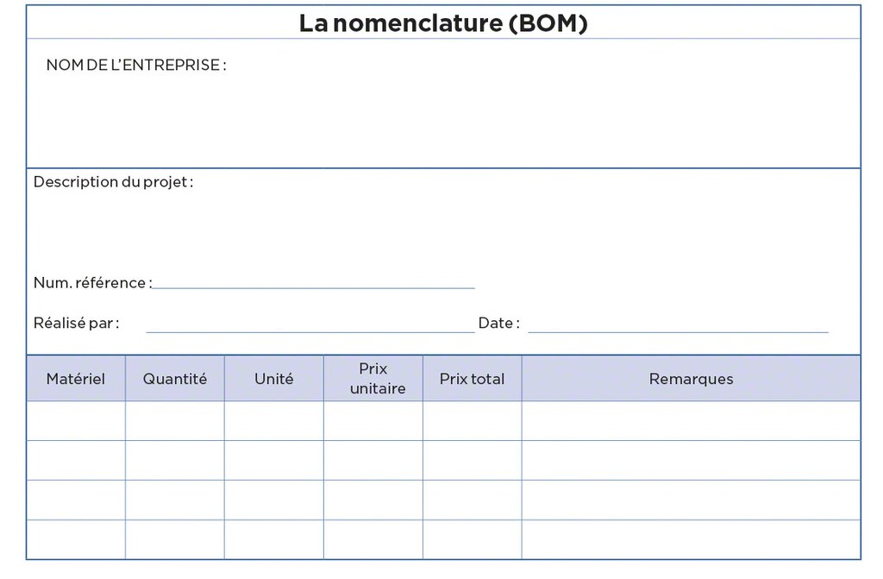
Task: Click the La nomenclature (BOM) title
Action: coord(443,23)
